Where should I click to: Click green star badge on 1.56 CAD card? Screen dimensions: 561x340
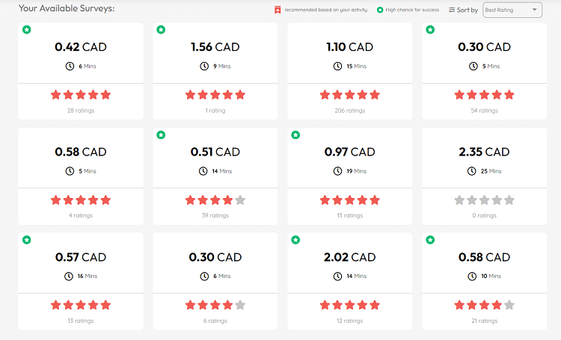coord(161,30)
